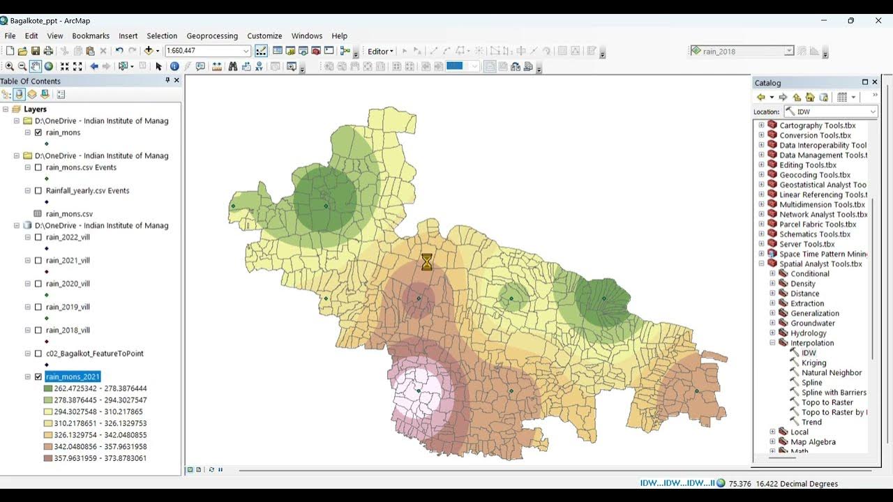The height and width of the screenshot is (502, 893).
Task: Print the map
Action: click(48, 51)
